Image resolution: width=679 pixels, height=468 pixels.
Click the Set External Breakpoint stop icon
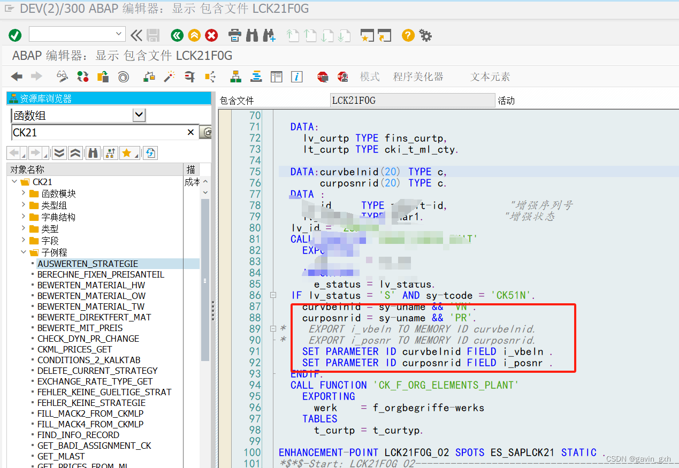(343, 76)
